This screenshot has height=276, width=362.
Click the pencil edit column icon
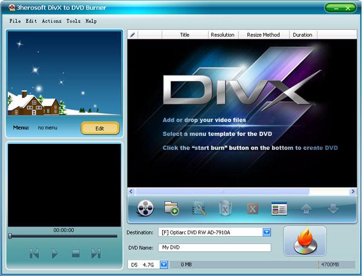[x=133, y=35]
